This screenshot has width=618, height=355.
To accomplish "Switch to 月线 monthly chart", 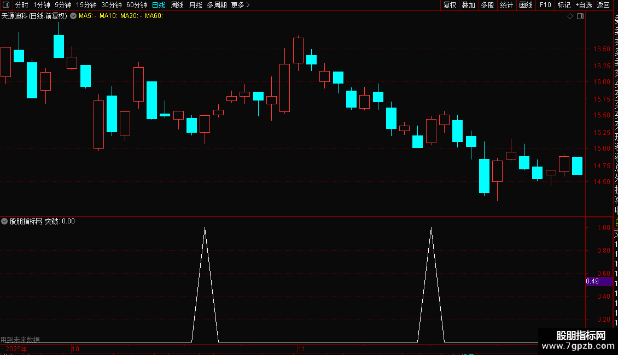I will pos(195,5).
